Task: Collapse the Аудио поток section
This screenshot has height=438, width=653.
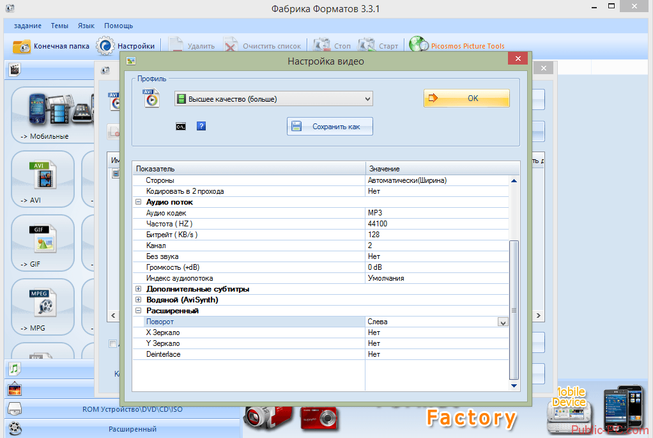Action: point(139,202)
